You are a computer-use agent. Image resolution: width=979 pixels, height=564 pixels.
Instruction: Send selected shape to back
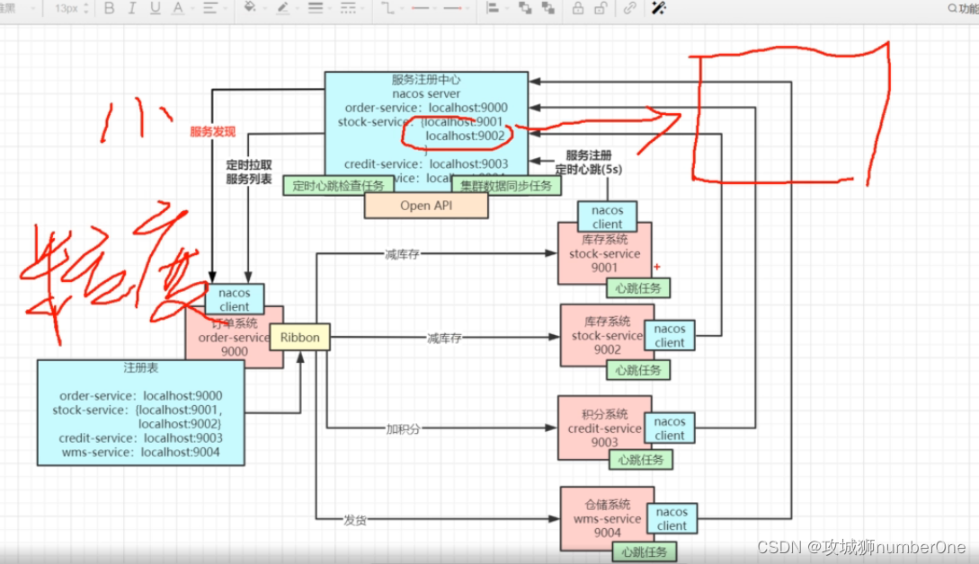pos(548,8)
